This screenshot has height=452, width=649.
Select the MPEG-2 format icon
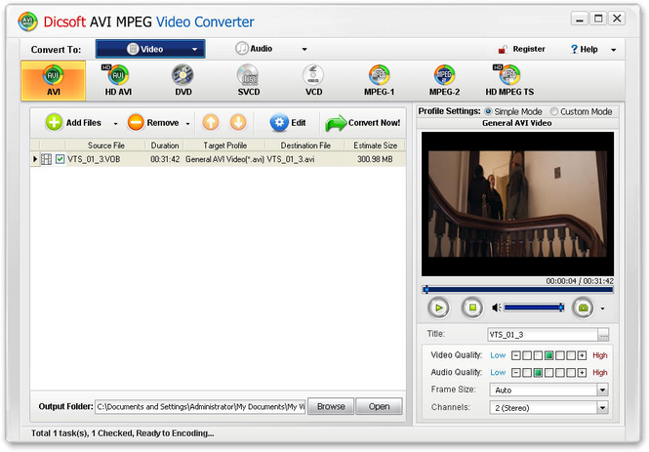444,81
